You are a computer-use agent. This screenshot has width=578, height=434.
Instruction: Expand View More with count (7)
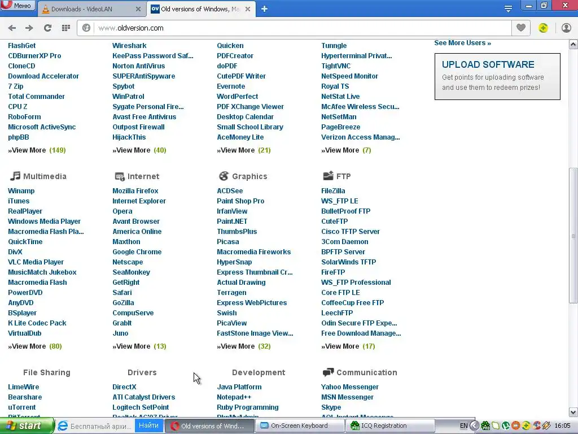point(346,150)
